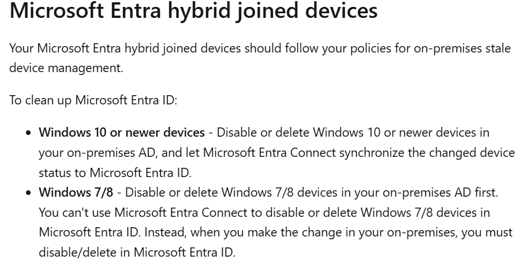
Task: Click the bullet marker before Windows 7/8 item
Action: [x=29, y=193]
